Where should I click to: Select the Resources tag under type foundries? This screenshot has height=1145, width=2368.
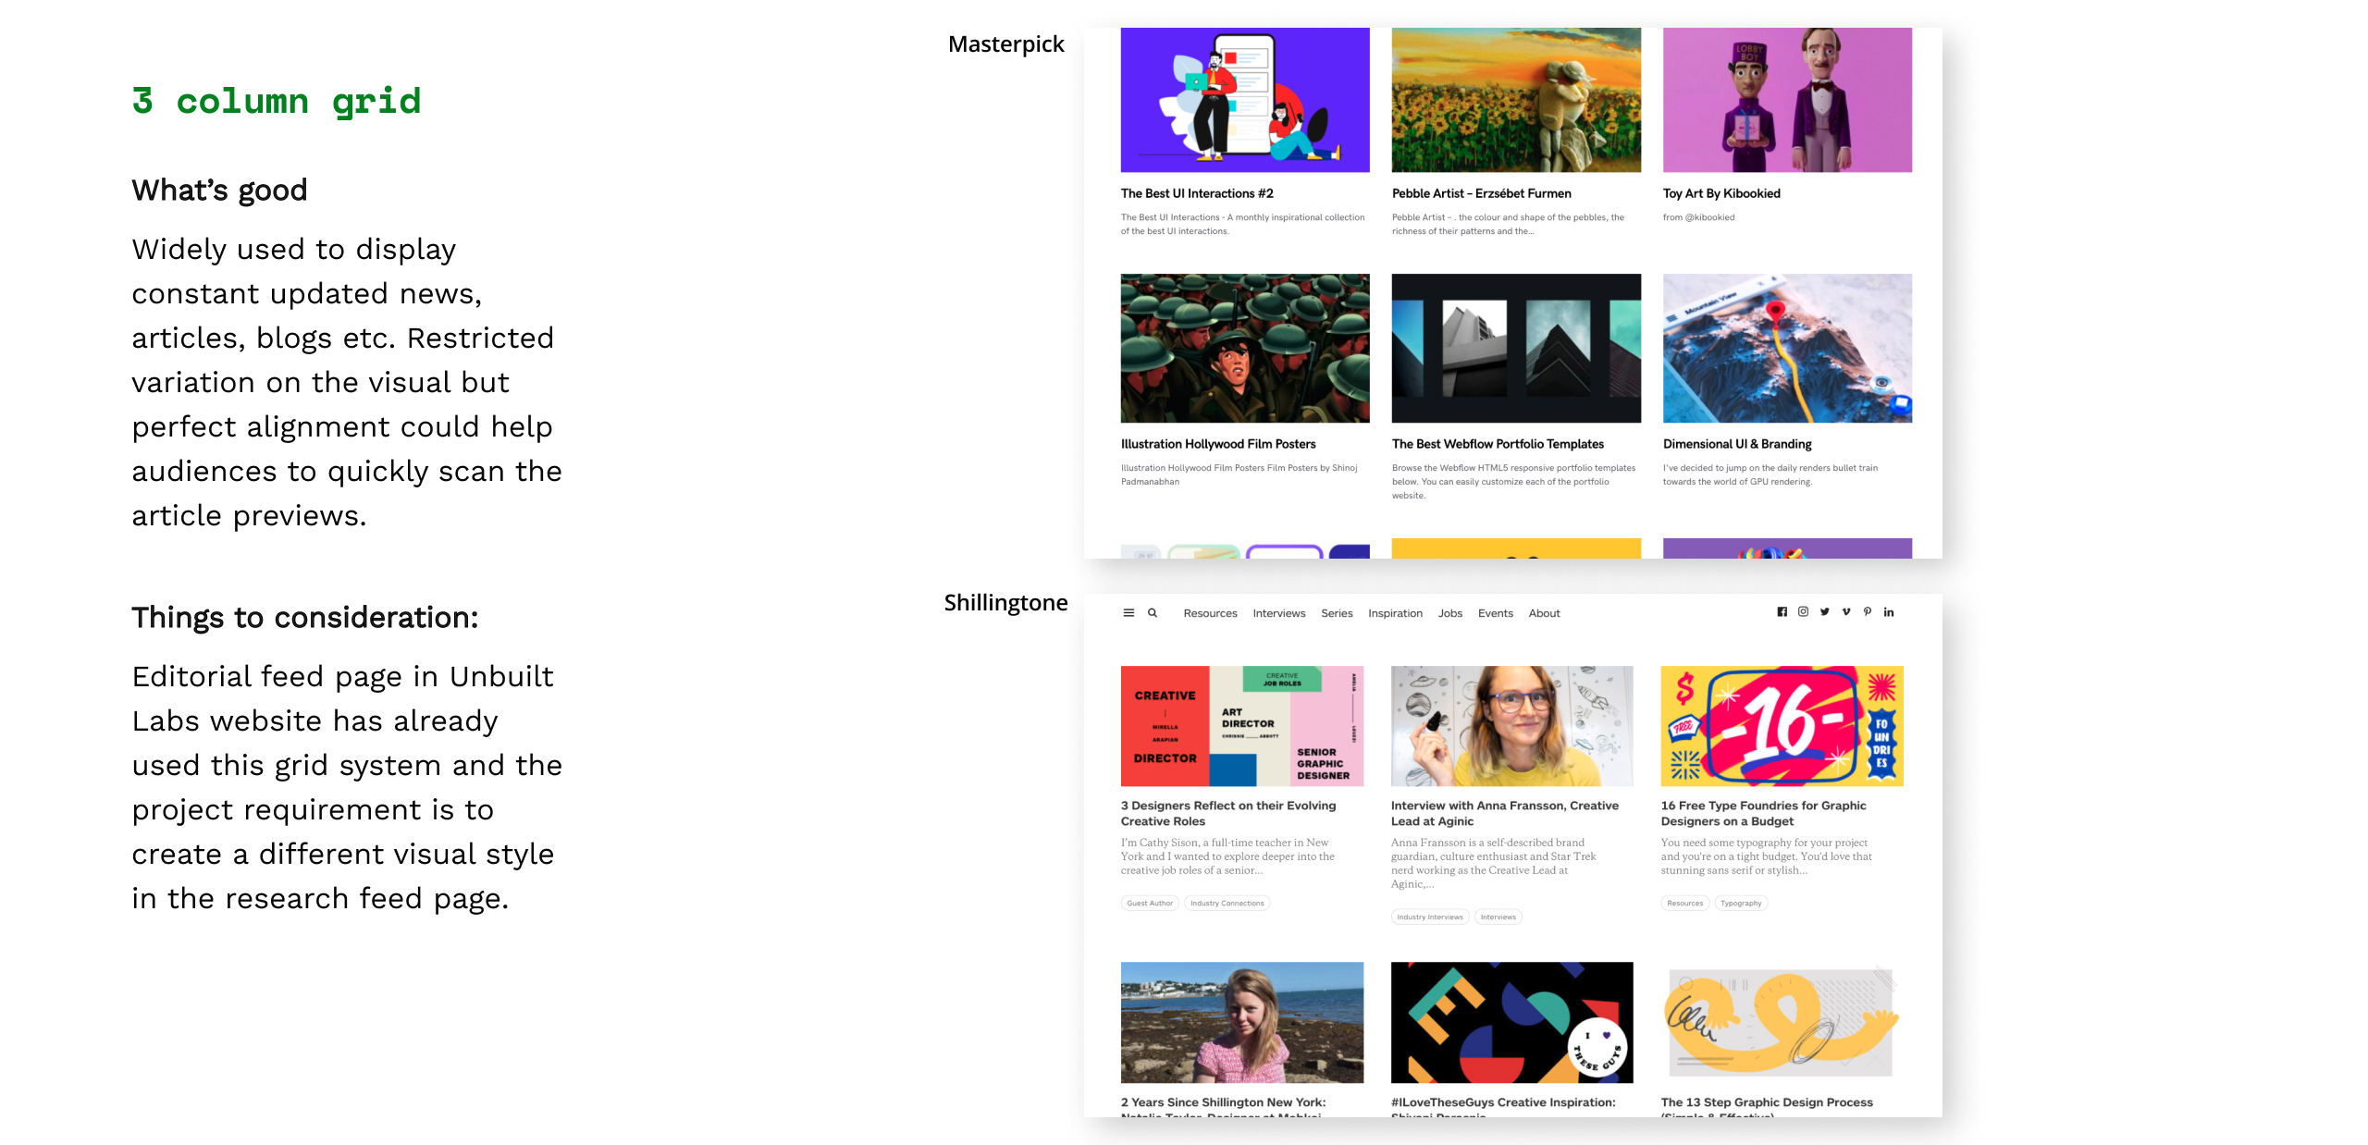(x=1685, y=904)
